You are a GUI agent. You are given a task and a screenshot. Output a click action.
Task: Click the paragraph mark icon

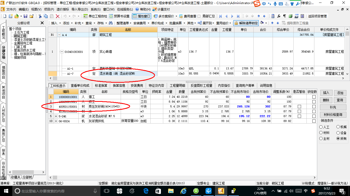[x=285, y=16]
